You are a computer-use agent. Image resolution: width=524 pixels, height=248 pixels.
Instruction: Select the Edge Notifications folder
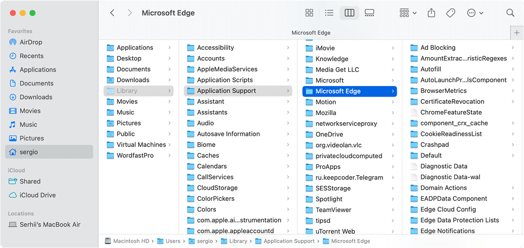[463, 231]
